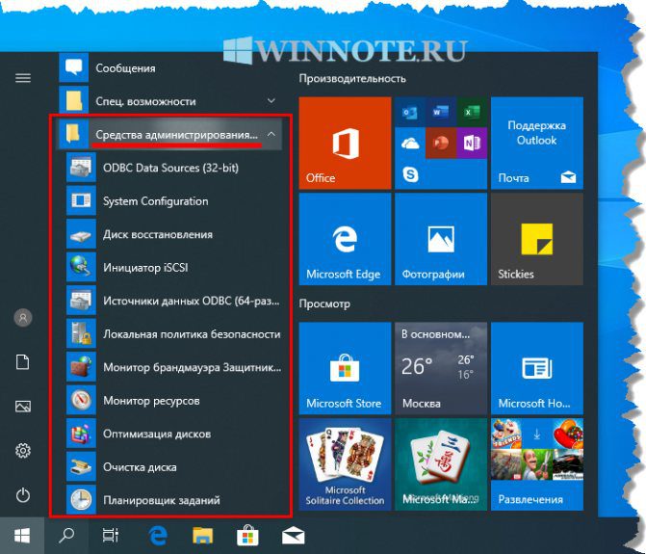Select the Планировщик заданий label
646x554 pixels.
coord(162,500)
